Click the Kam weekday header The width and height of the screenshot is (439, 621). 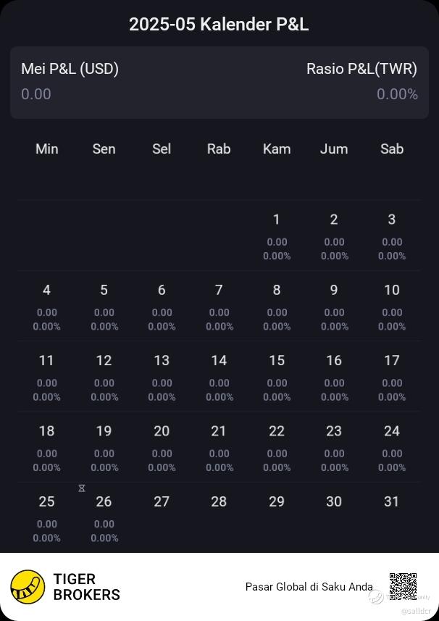tap(277, 149)
